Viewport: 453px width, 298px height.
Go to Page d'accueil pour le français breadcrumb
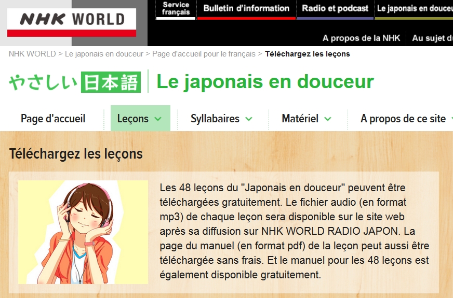coord(204,54)
